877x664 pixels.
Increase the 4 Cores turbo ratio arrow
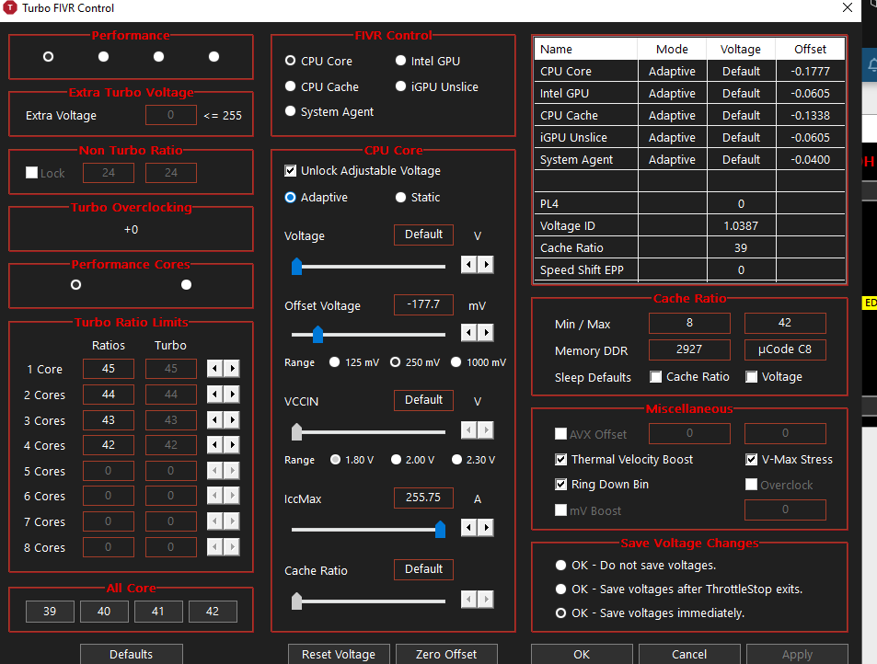pyautogui.click(x=232, y=445)
